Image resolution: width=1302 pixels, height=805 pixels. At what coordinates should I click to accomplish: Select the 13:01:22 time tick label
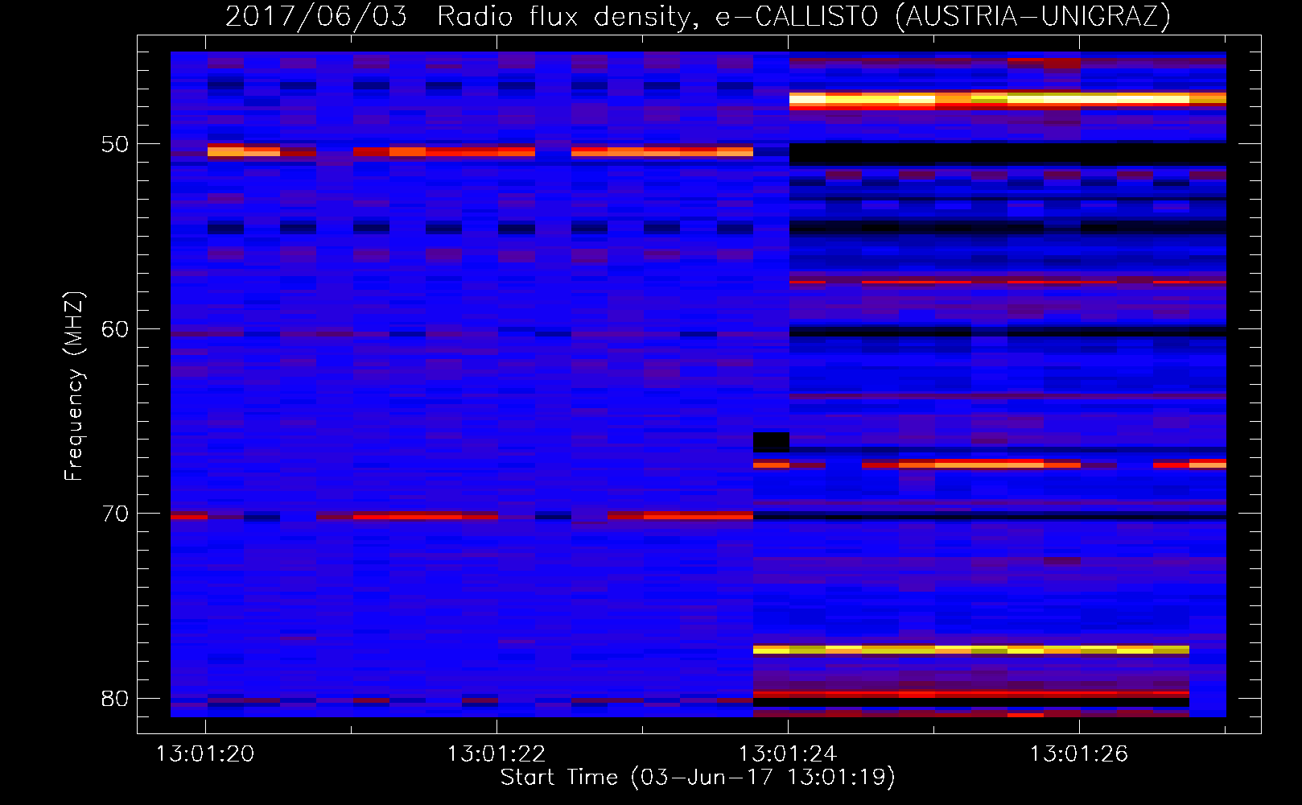pyautogui.click(x=496, y=754)
